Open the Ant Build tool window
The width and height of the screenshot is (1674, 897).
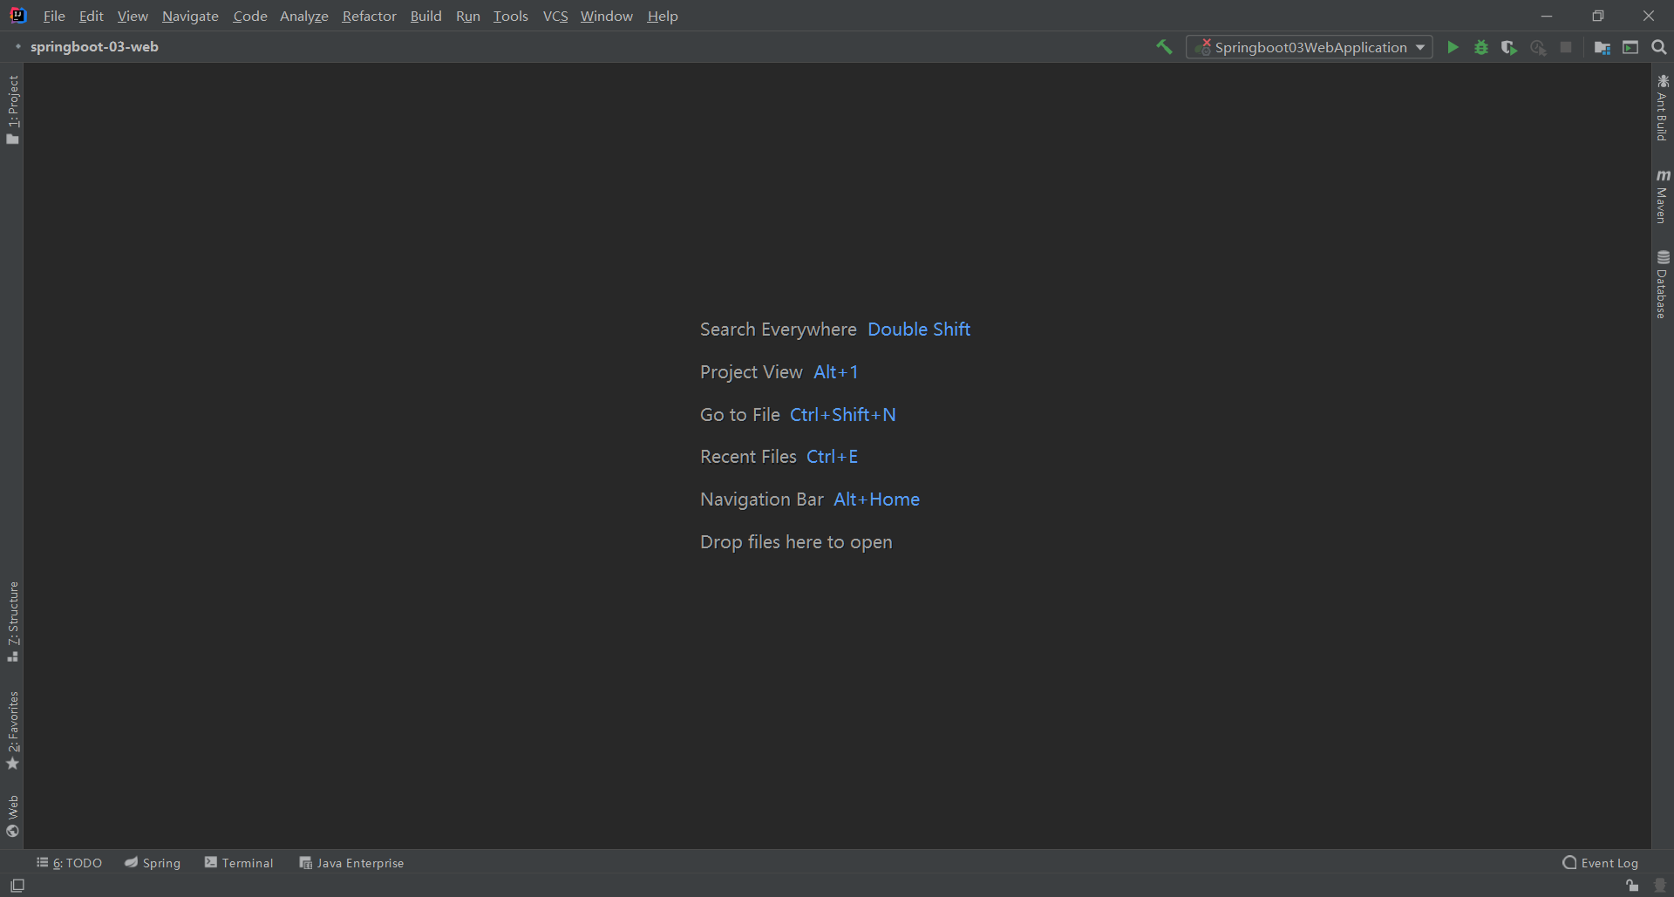tap(1663, 108)
